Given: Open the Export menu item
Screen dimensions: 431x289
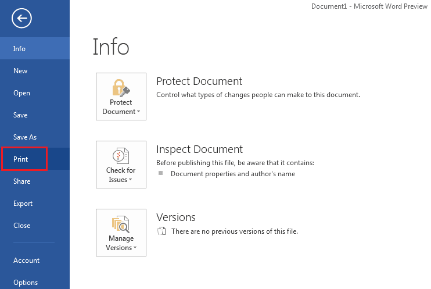Looking at the screenshot, I should click(35, 203).
